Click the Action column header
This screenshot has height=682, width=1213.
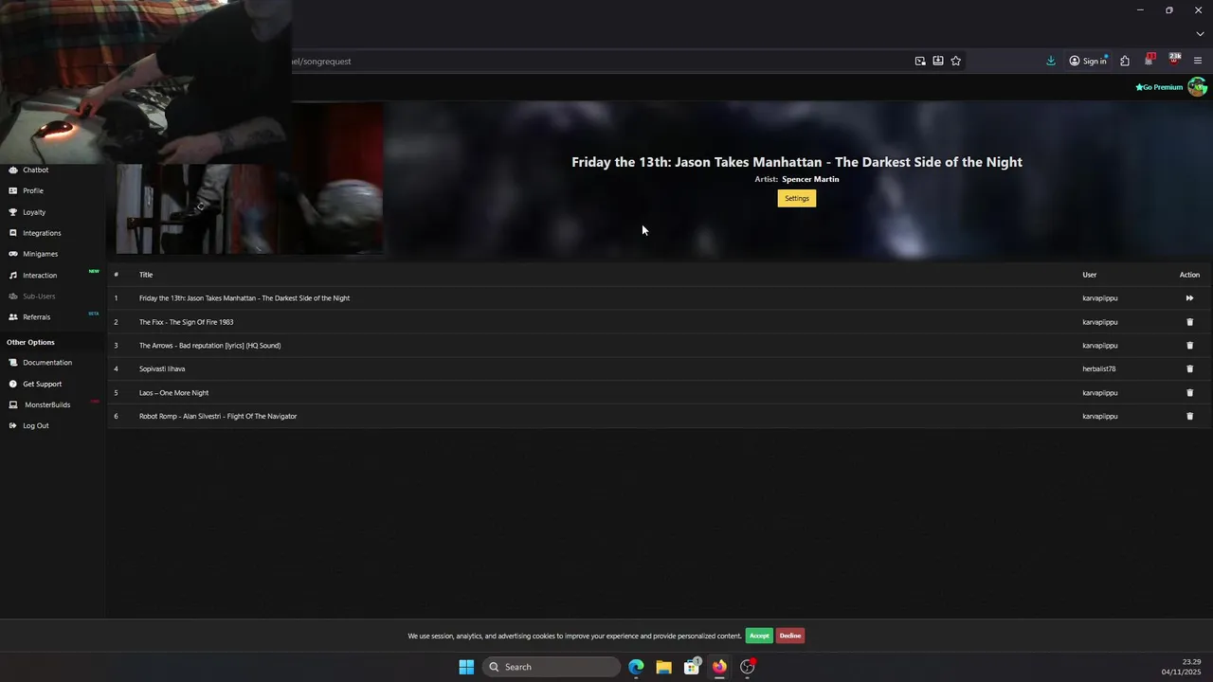tap(1189, 275)
